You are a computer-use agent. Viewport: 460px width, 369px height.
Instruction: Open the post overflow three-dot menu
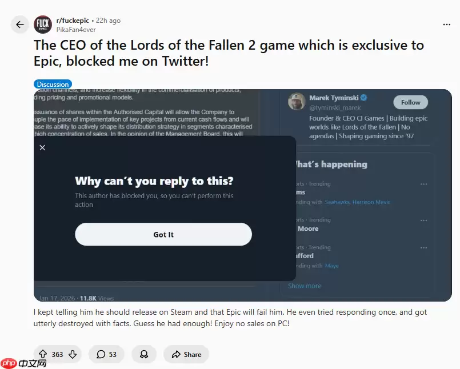(x=446, y=24)
